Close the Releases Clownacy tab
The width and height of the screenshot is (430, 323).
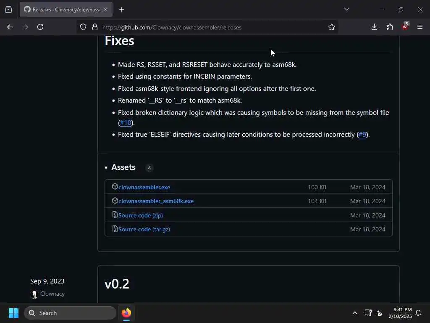pyautogui.click(x=105, y=9)
